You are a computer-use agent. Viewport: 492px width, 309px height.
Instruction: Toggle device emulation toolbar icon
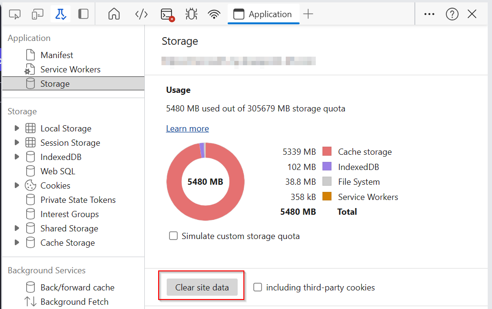[x=37, y=14]
